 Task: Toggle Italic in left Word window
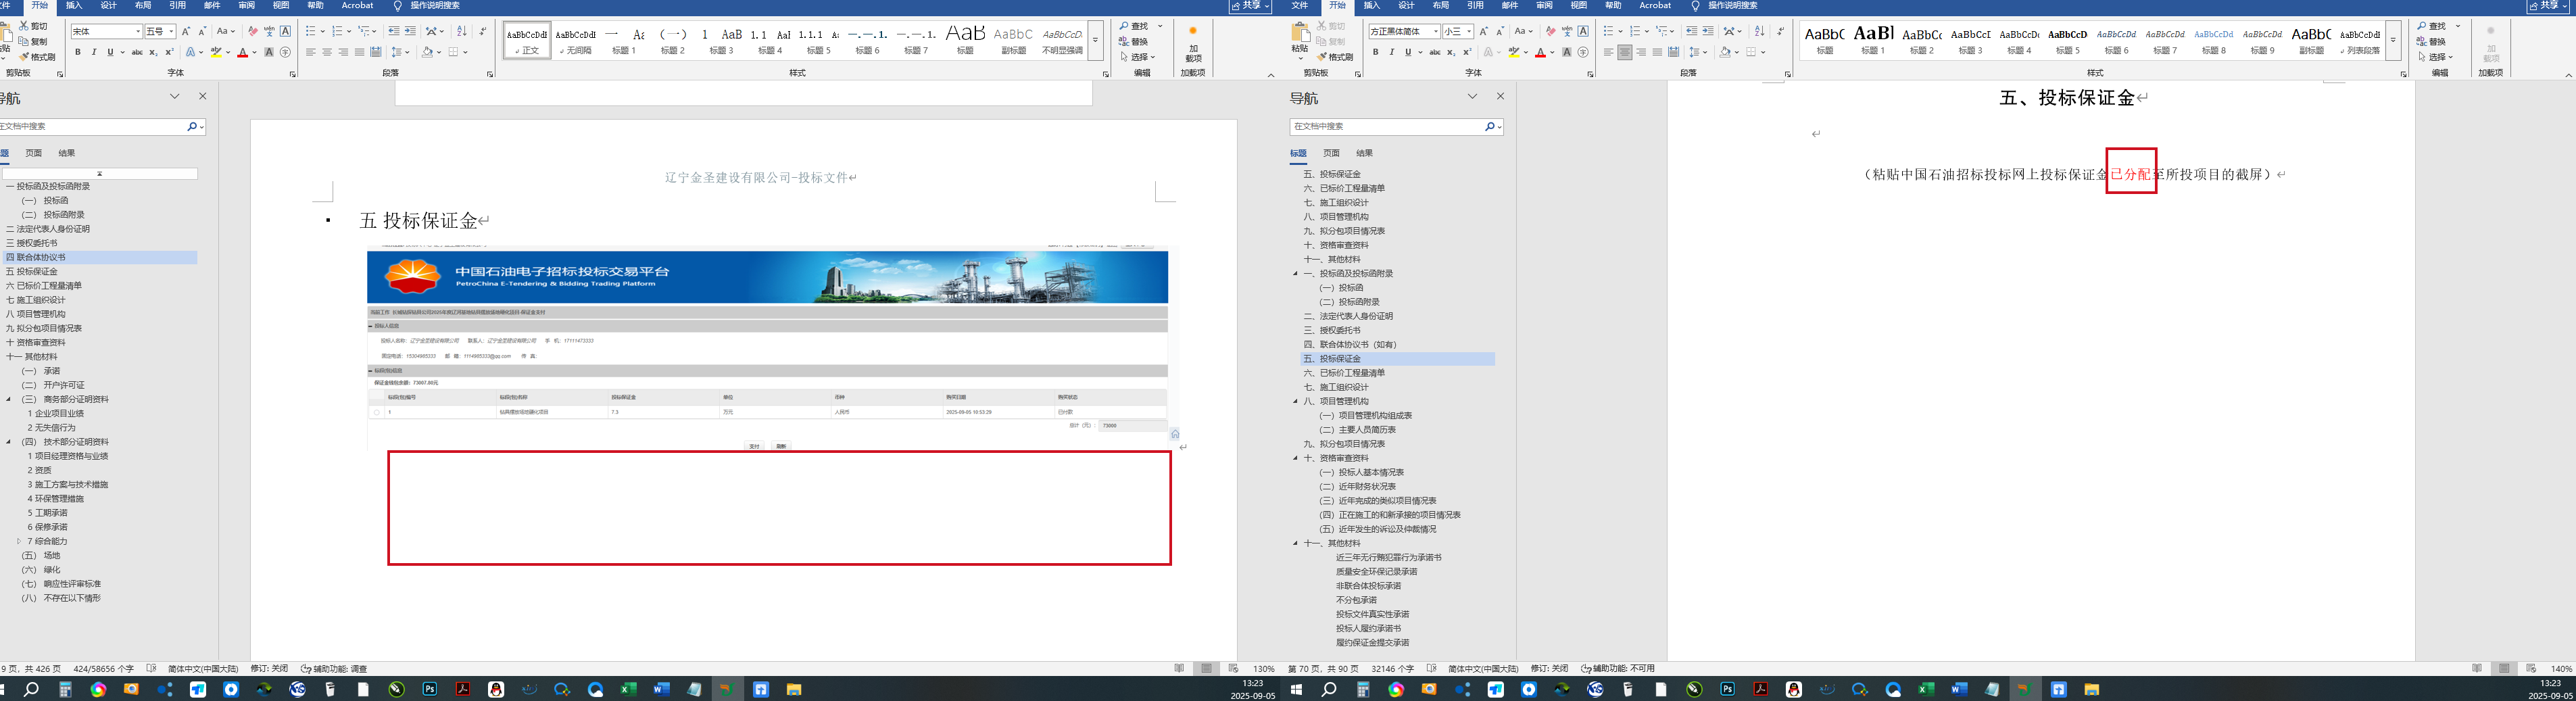94,52
